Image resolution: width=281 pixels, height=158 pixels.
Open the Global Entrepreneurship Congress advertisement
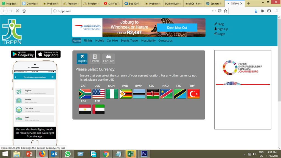(x=243, y=90)
